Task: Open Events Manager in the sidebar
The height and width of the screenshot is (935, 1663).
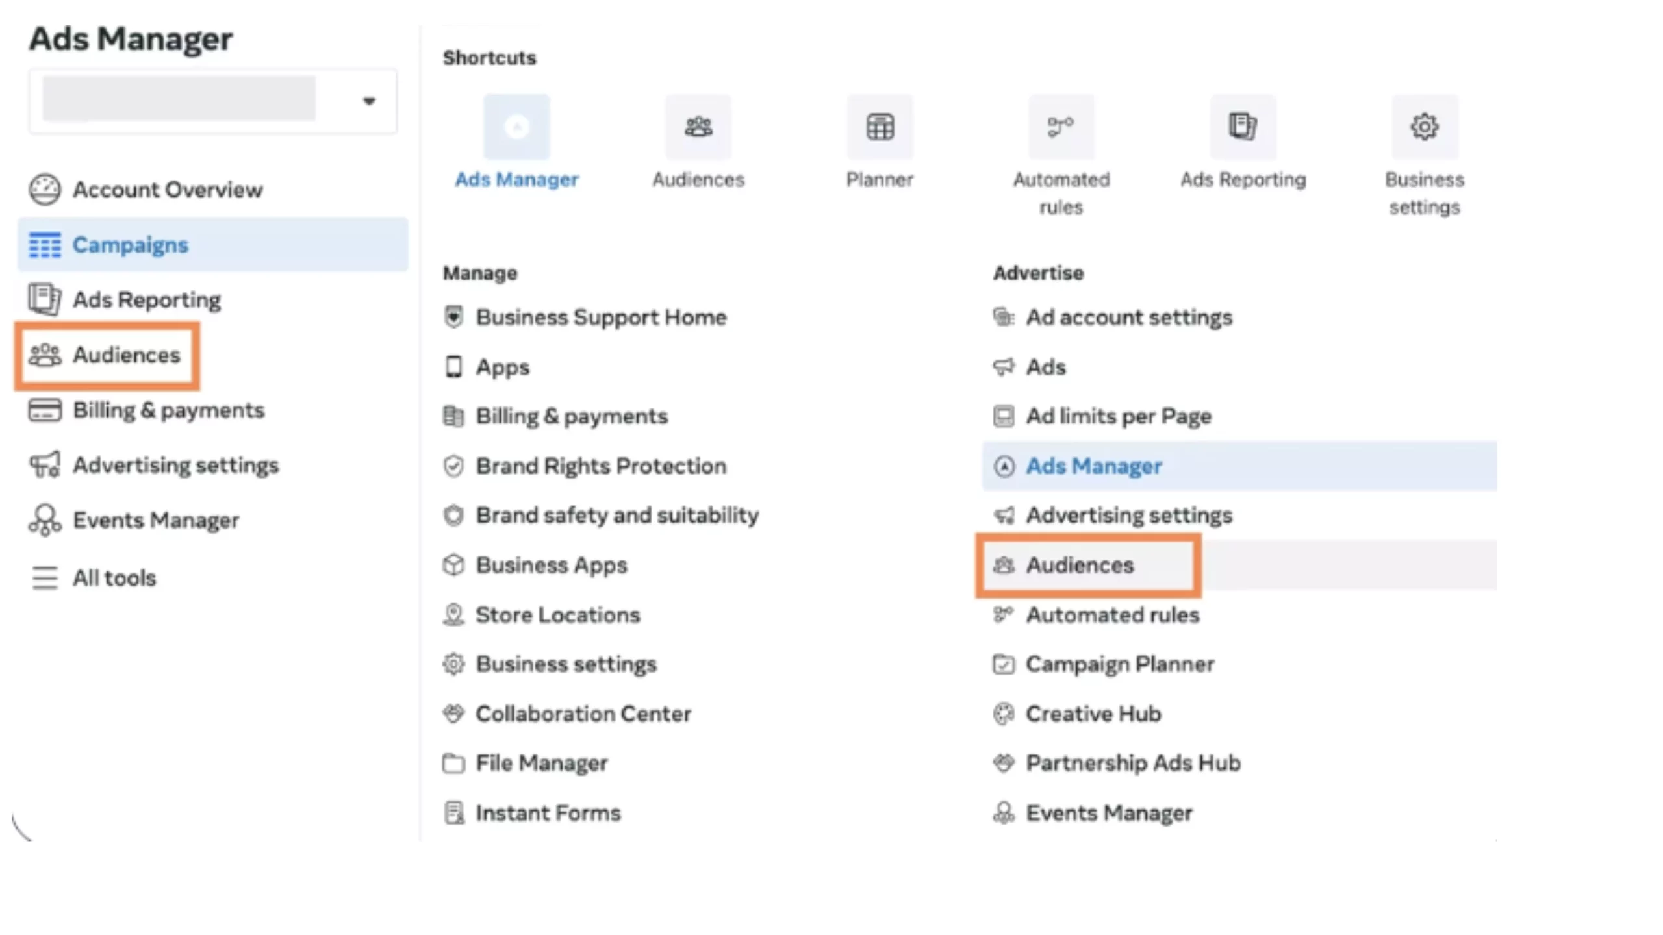Action: point(156,521)
